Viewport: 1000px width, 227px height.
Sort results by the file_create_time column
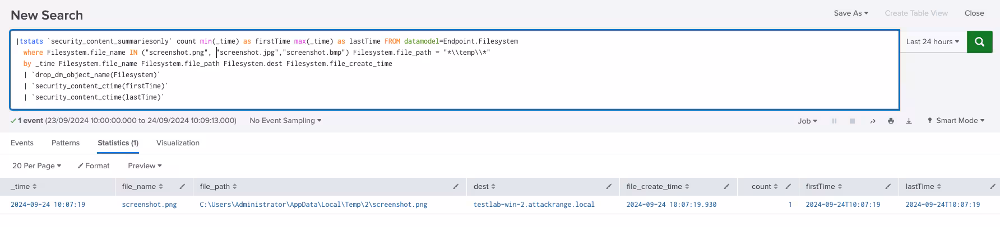[658, 187]
